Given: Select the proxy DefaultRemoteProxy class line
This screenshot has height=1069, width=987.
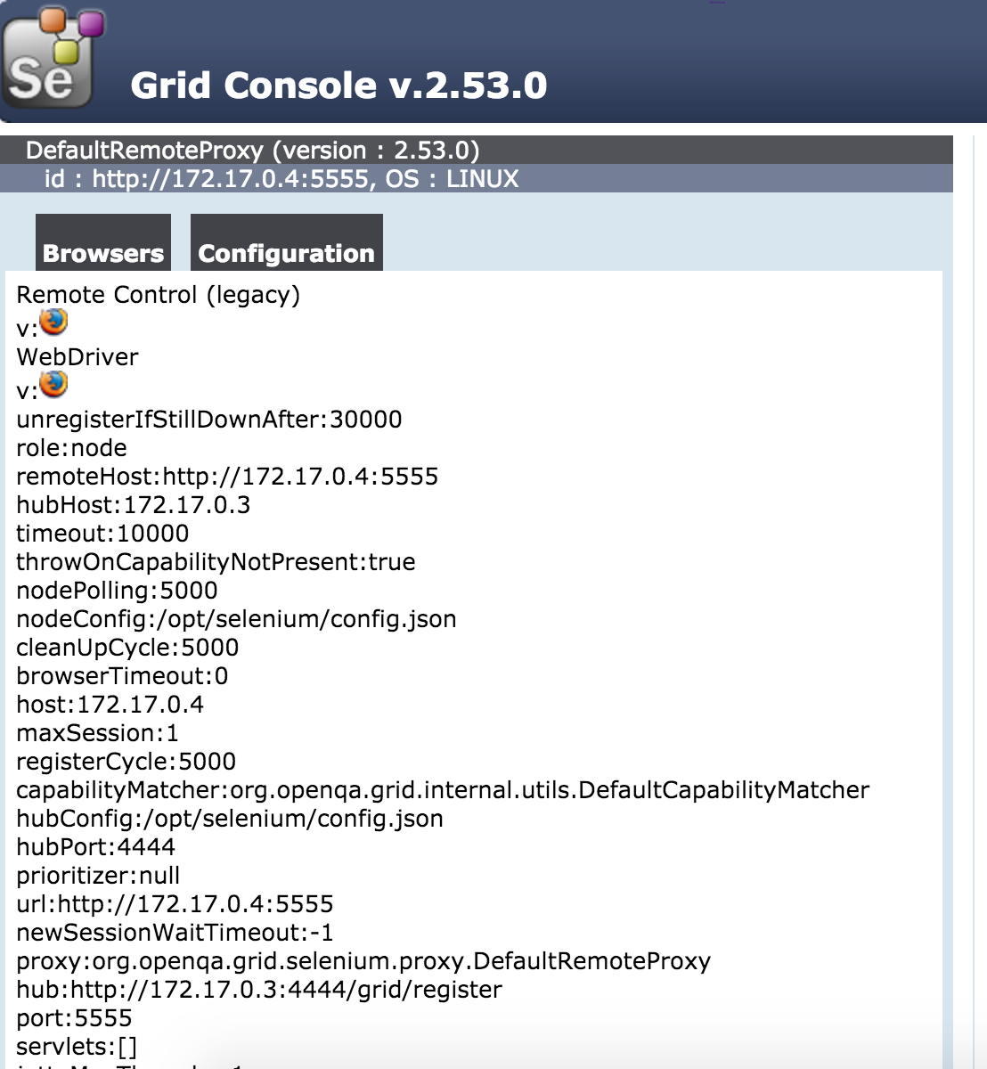Looking at the screenshot, I should pos(363,961).
